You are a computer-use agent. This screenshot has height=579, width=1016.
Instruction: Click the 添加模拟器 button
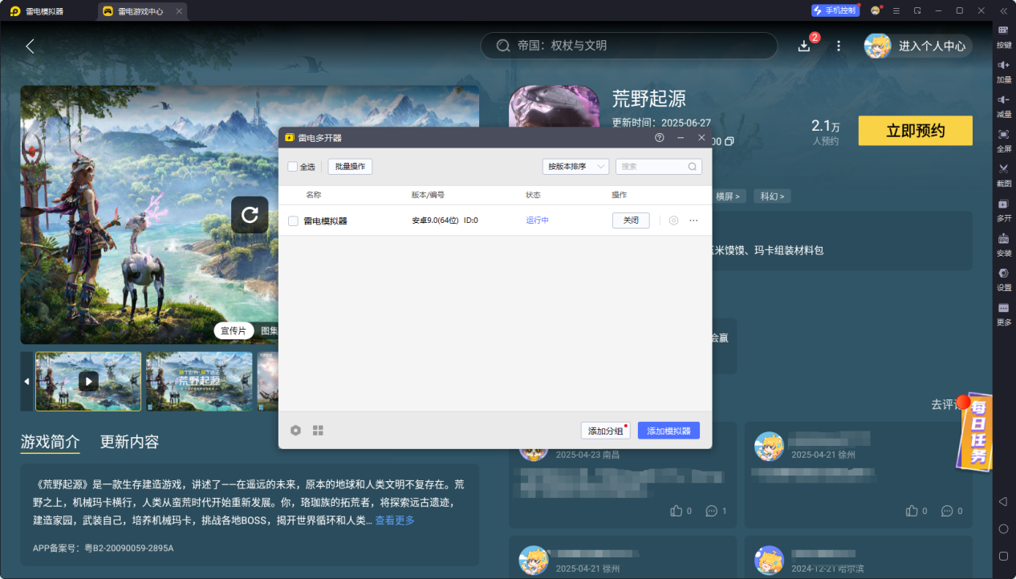tap(669, 431)
